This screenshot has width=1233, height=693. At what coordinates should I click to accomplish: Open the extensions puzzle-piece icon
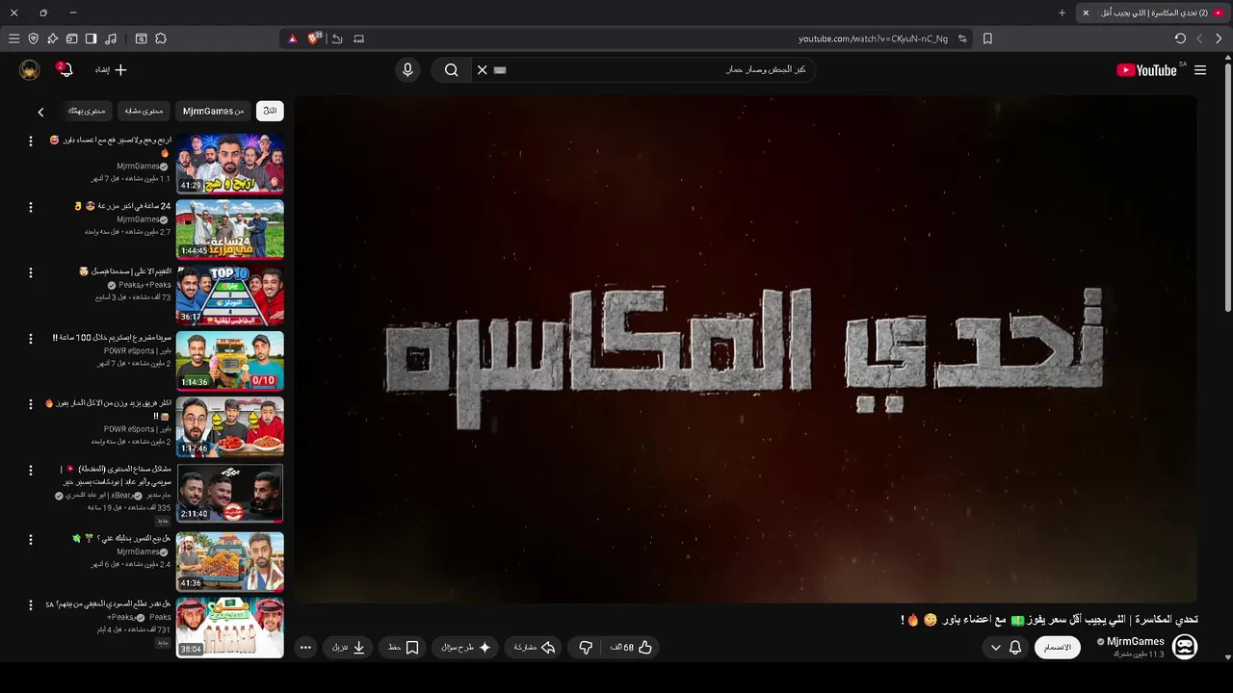point(161,38)
